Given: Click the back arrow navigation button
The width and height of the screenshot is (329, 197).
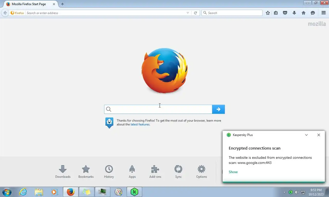Looking at the screenshot, I should click(5, 13).
